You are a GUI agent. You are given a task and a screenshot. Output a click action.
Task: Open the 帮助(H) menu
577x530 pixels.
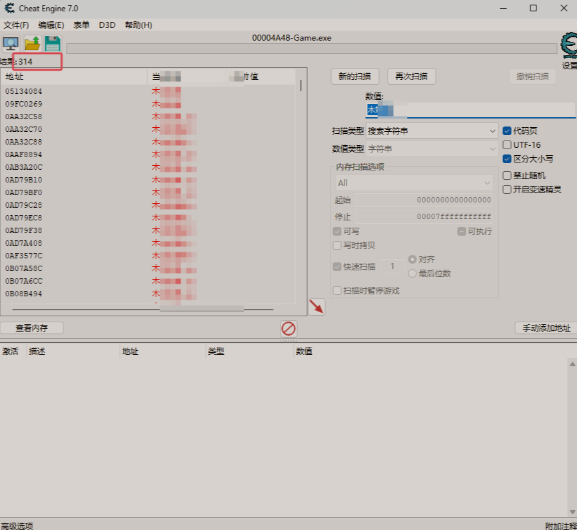139,25
